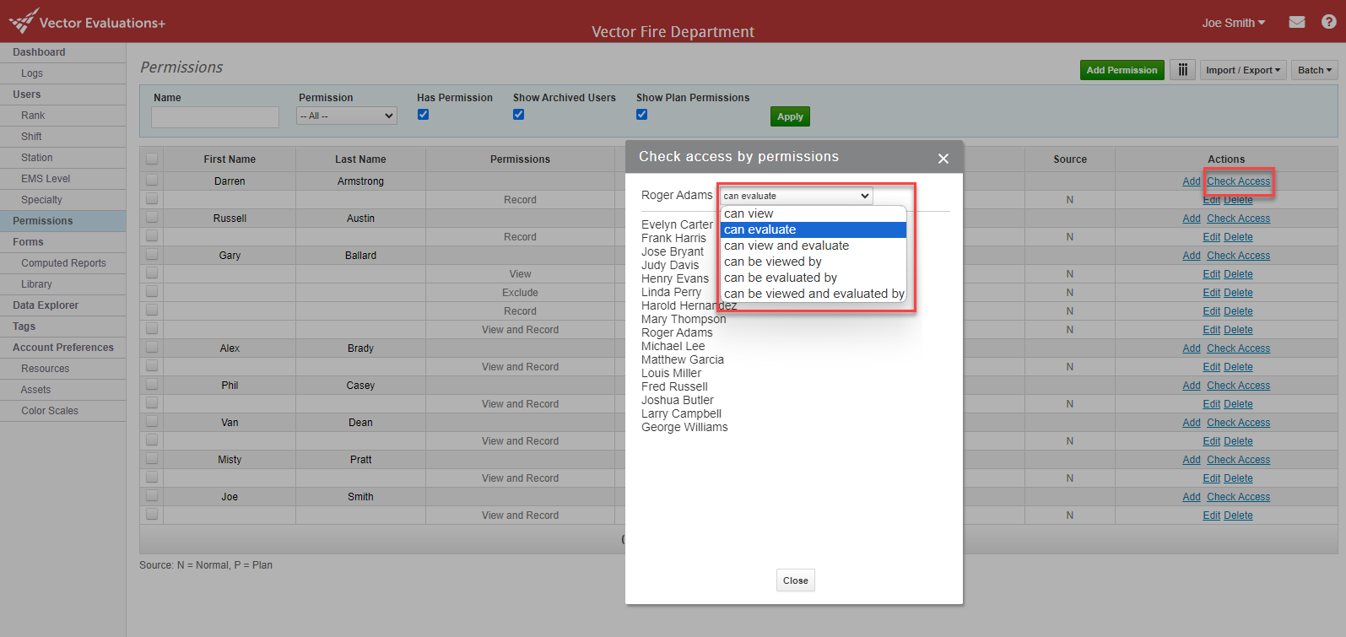Click Delete link in Joe Smith's permission row

[x=1238, y=516]
